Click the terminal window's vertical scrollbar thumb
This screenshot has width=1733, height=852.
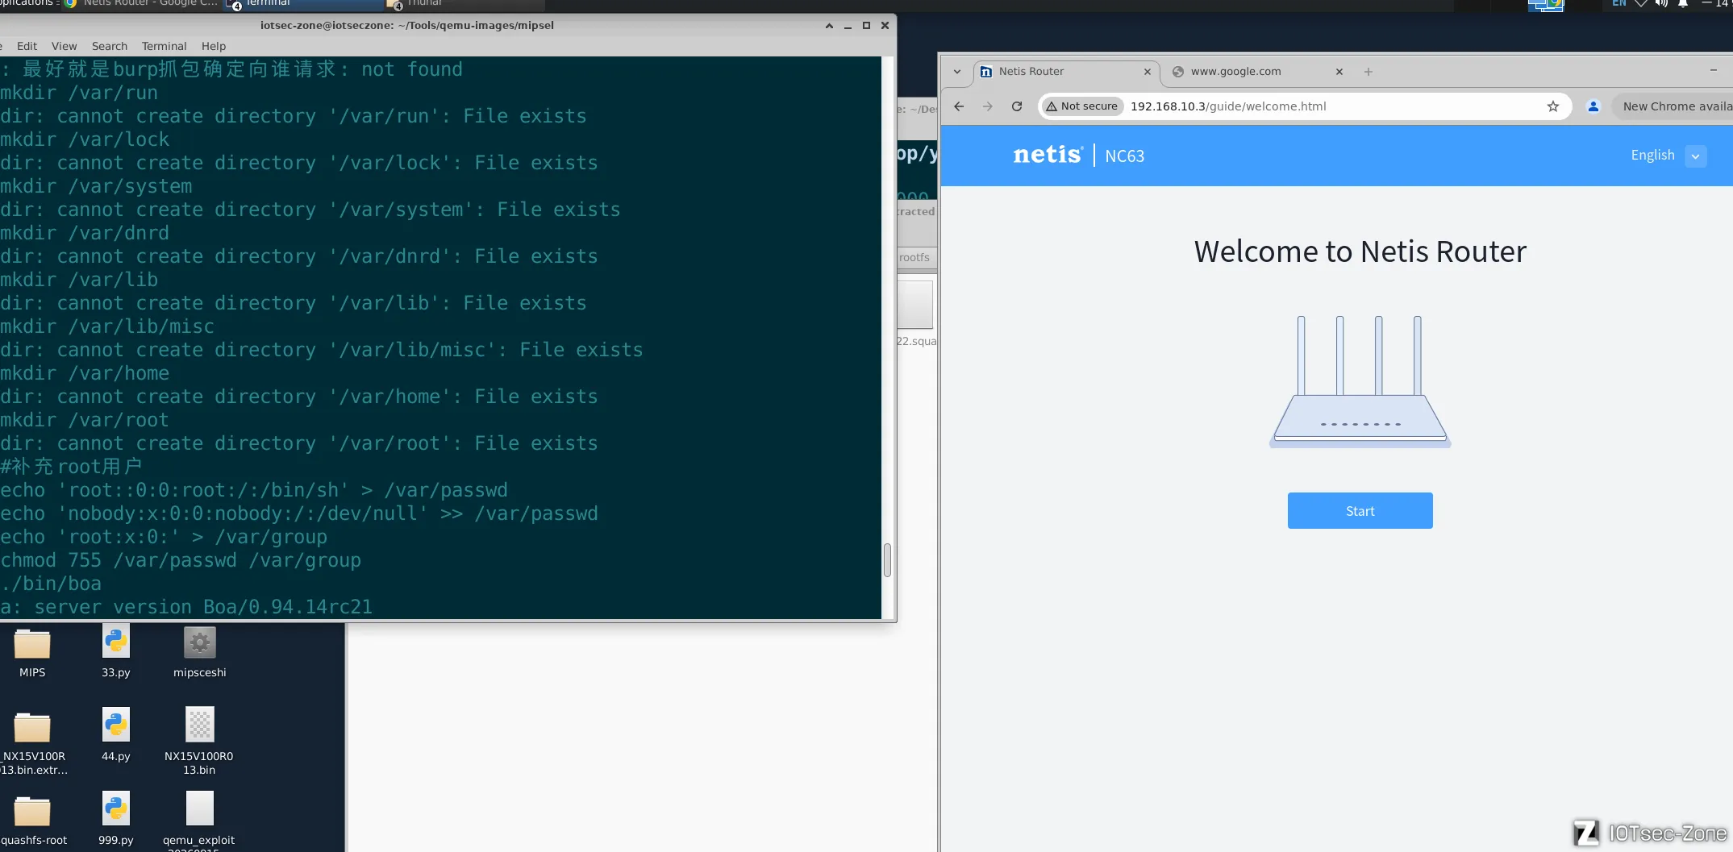pyautogui.click(x=887, y=560)
